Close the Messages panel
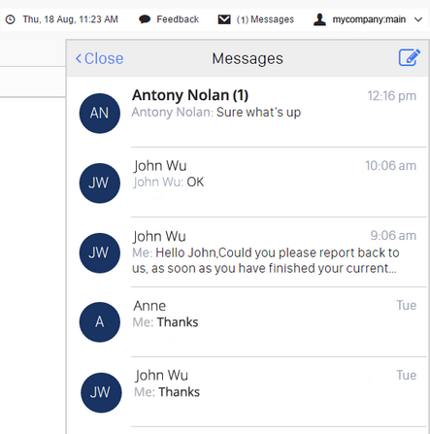 99,58
